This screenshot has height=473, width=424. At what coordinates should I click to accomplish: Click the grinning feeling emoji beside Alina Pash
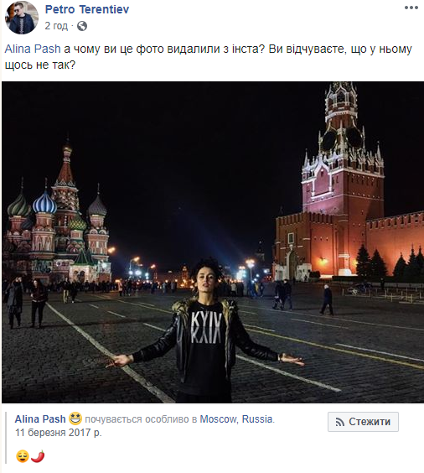(75, 418)
